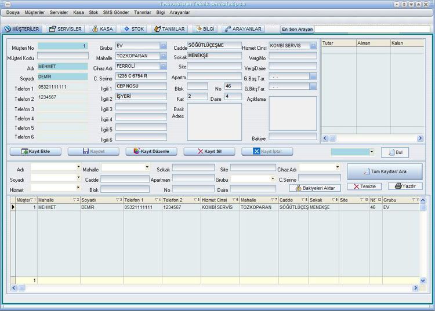
Task: Click the Kayıt İptal button
Action: pyautogui.click(x=267, y=152)
